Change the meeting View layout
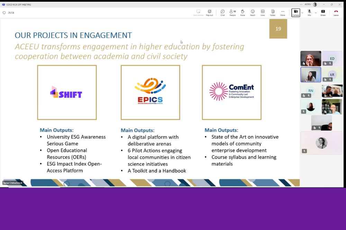 (x=263, y=13)
